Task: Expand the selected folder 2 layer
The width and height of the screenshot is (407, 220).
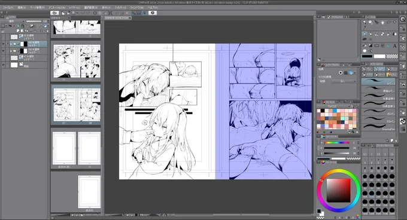Action: pyautogui.click(x=11, y=44)
